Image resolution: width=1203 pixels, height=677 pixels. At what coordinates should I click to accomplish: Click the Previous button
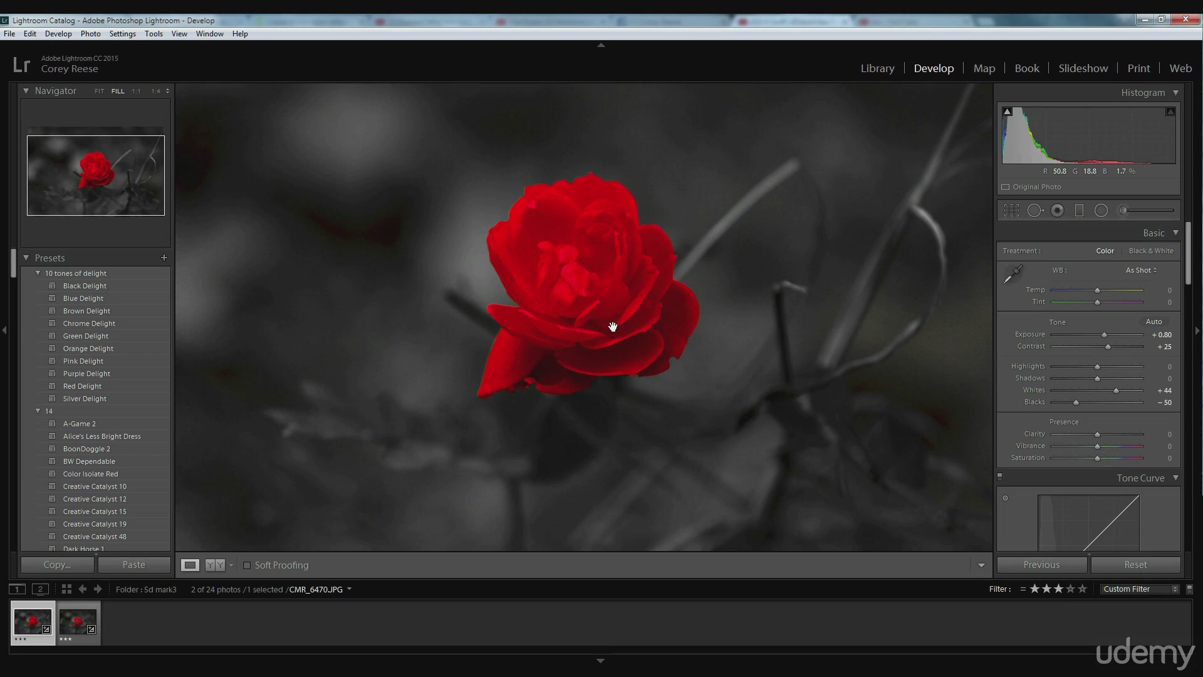[1041, 565]
